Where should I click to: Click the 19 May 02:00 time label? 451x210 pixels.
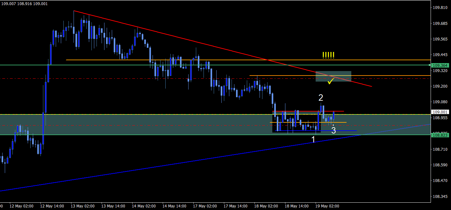327,206
